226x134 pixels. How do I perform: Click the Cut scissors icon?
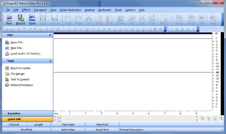click(x=89, y=20)
